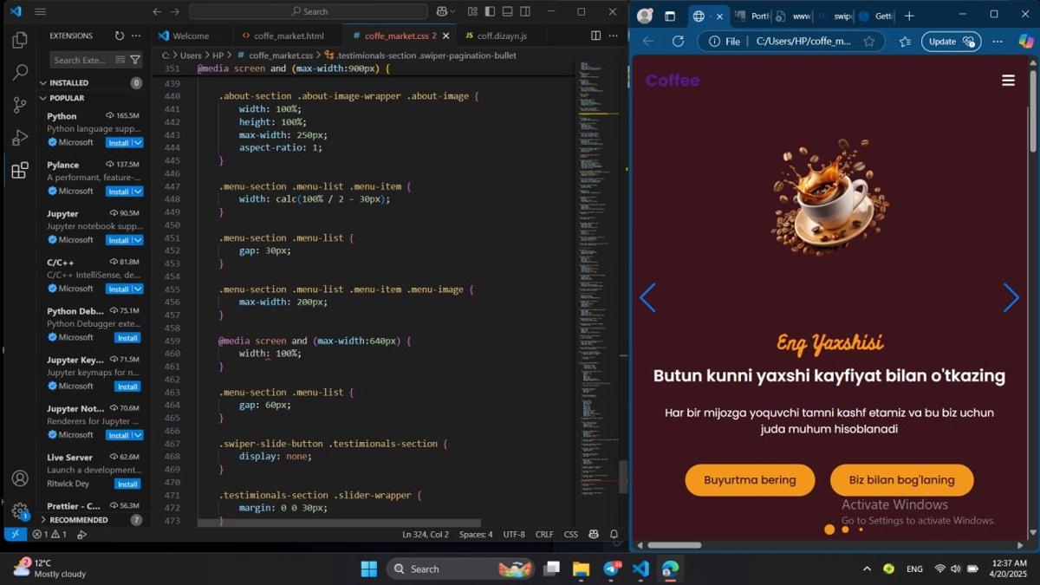1040x585 pixels.
Task: Open Run and Debug view
Action: [20, 138]
